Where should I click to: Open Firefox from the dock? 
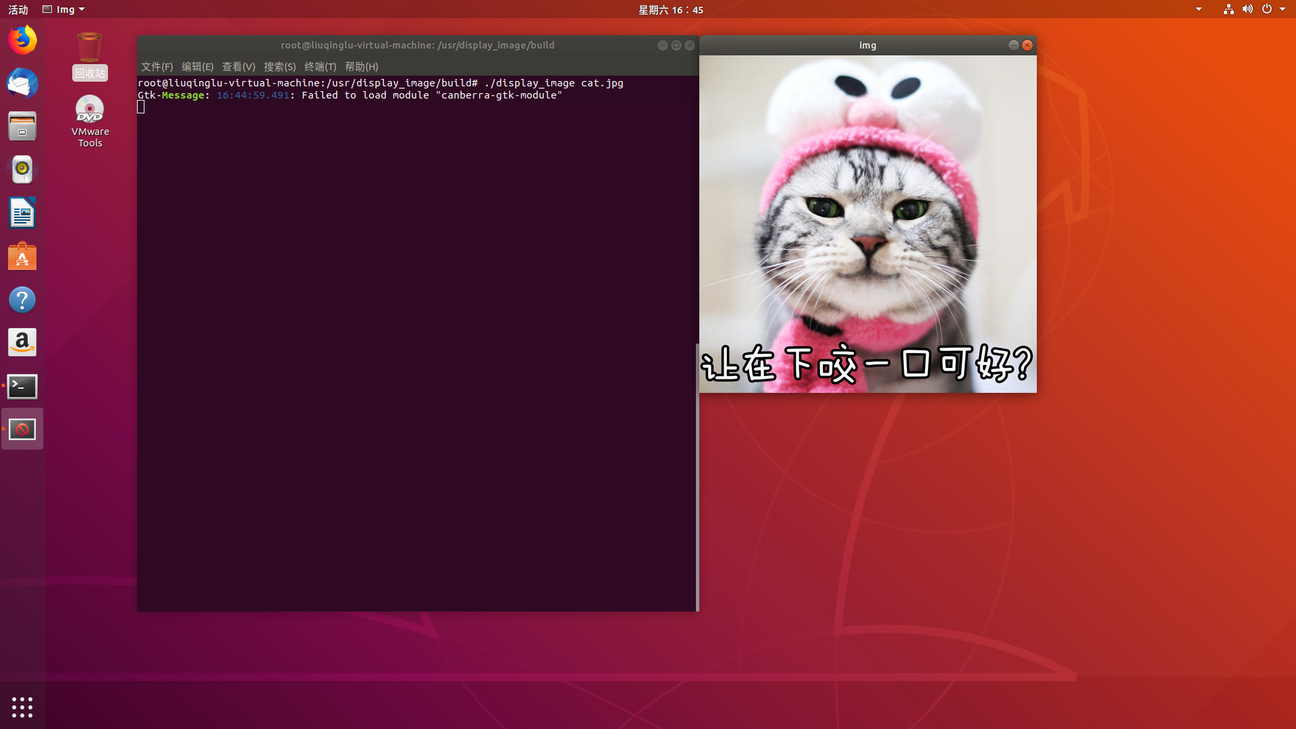(22, 40)
